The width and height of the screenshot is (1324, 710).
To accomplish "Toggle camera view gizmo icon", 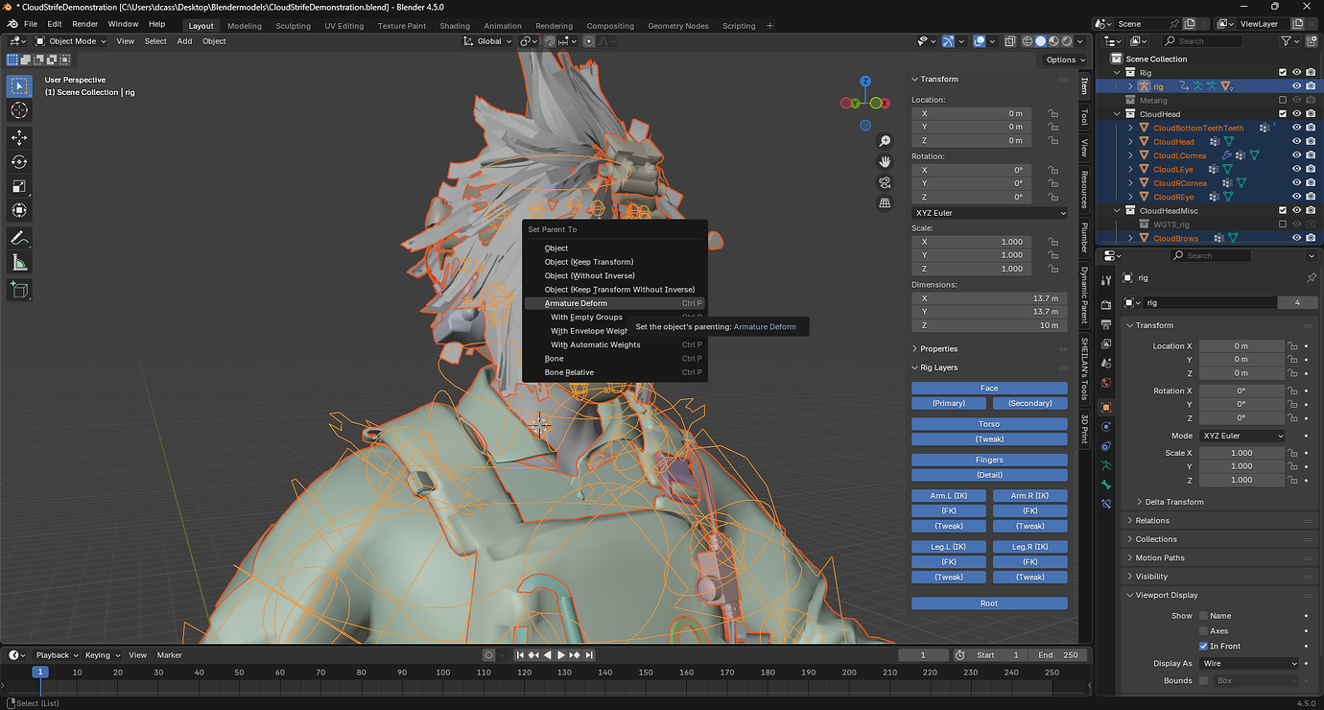I will click(x=885, y=182).
